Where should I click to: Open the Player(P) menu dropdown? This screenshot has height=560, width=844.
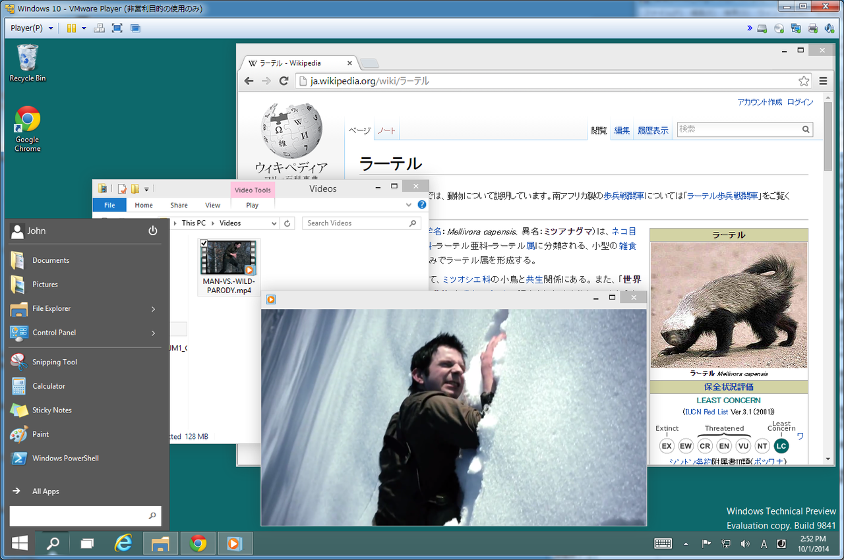32,28
